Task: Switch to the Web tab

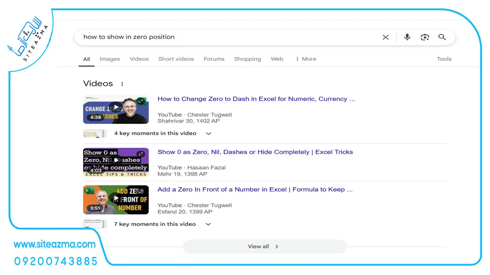Action: coord(277,59)
